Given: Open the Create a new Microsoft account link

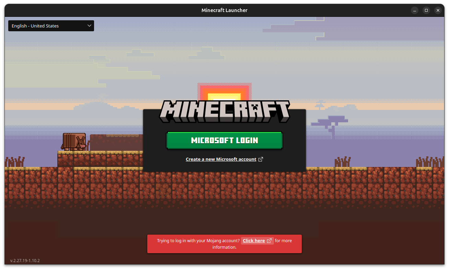Looking at the screenshot, I should (221, 159).
